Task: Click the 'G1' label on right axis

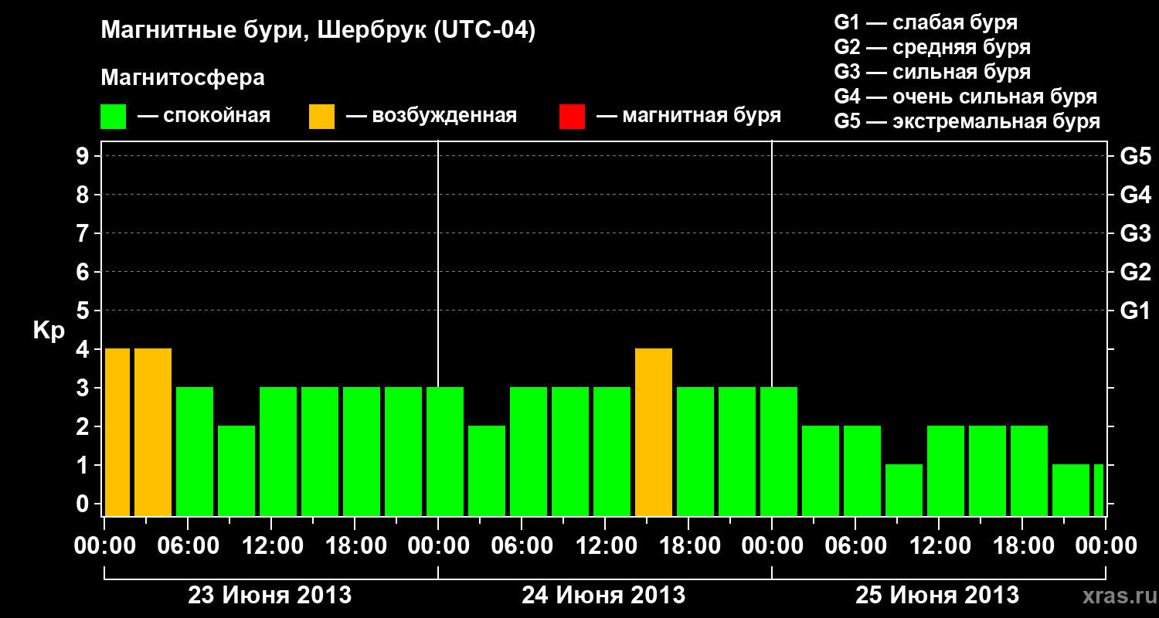Action: pyautogui.click(x=1135, y=311)
